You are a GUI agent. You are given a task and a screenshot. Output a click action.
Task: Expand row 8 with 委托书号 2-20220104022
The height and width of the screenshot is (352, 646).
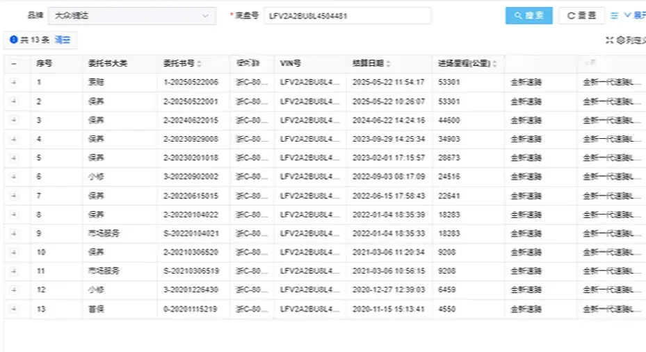(14, 215)
